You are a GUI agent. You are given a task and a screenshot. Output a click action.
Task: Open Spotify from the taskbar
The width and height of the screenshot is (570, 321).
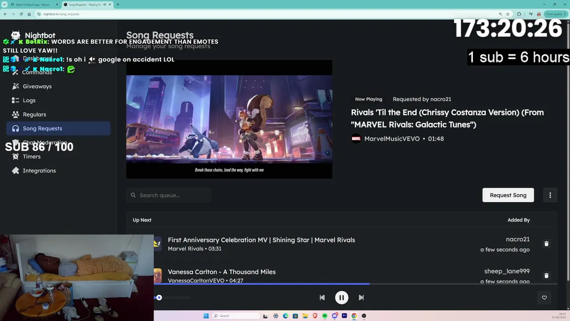325,316
